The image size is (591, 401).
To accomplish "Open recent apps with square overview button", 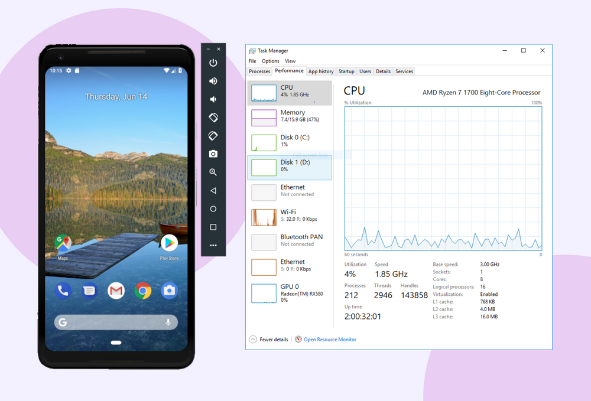I will pyautogui.click(x=213, y=226).
